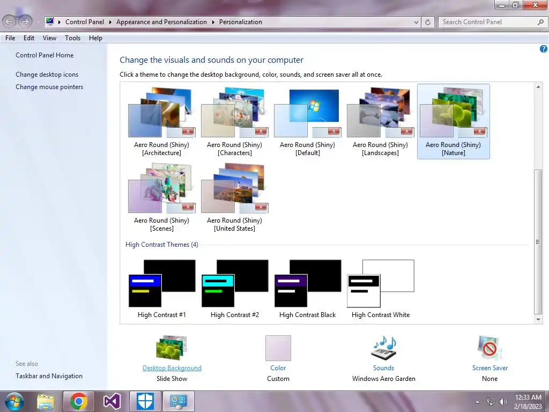549x412 pixels.
Task: Select Aero Round (Shiny) [Nature] theme
Action: click(x=454, y=122)
